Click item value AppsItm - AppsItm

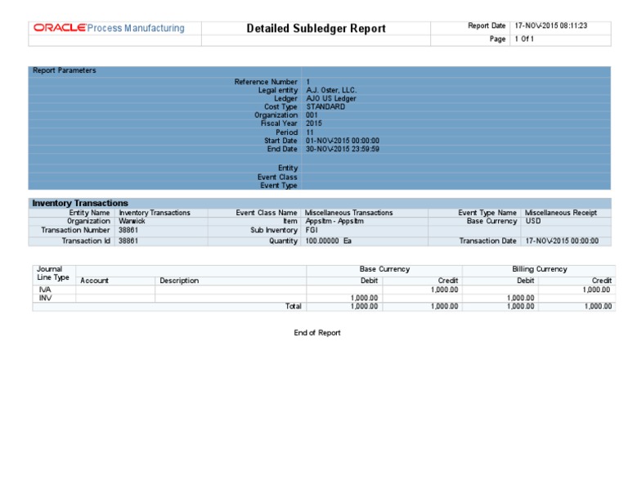click(x=334, y=221)
